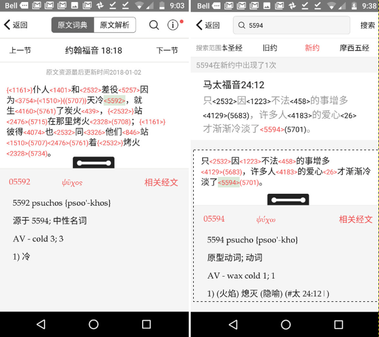Select the 新约 search scope tab
This screenshot has width=379, height=337.
pyautogui.click(x=312, y=48)
